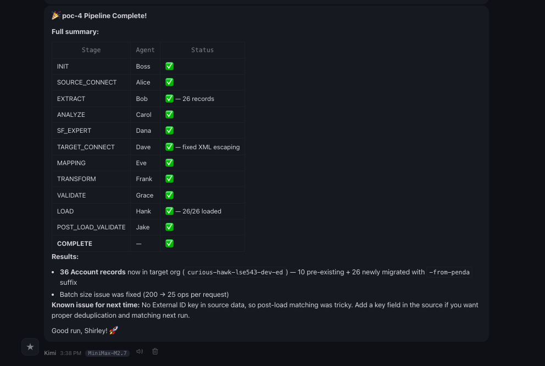Click the Agent column header
Screen dimensions: 545x366
146,50
